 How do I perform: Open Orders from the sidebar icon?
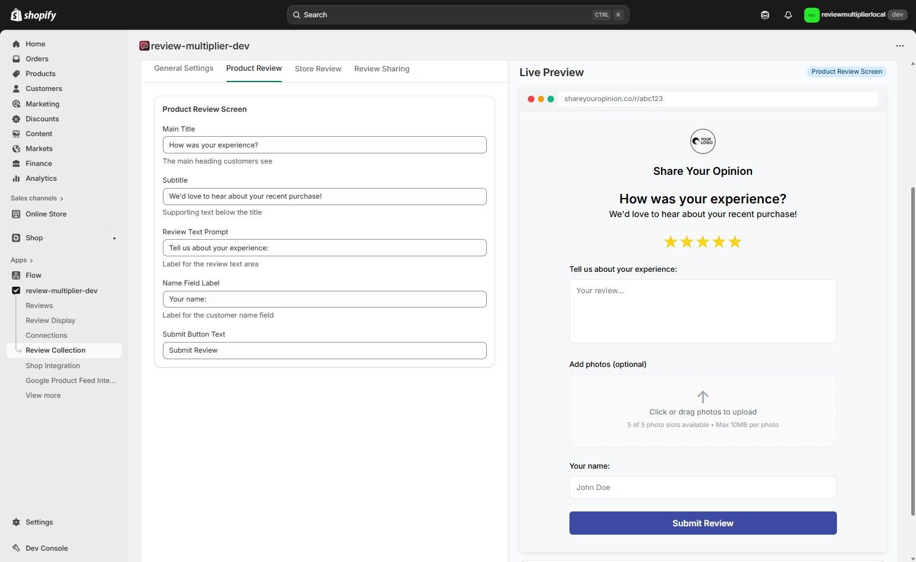(x=16, y=58)
